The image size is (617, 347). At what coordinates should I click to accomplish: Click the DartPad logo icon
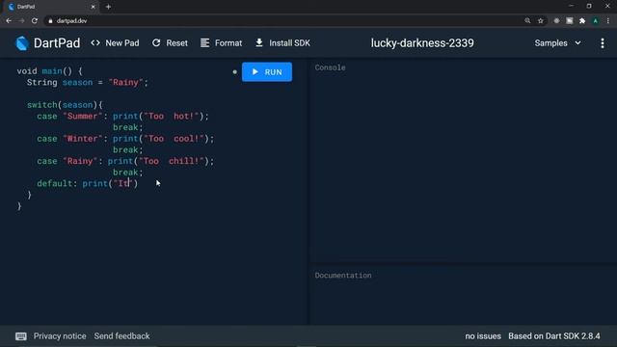point(22,43)
